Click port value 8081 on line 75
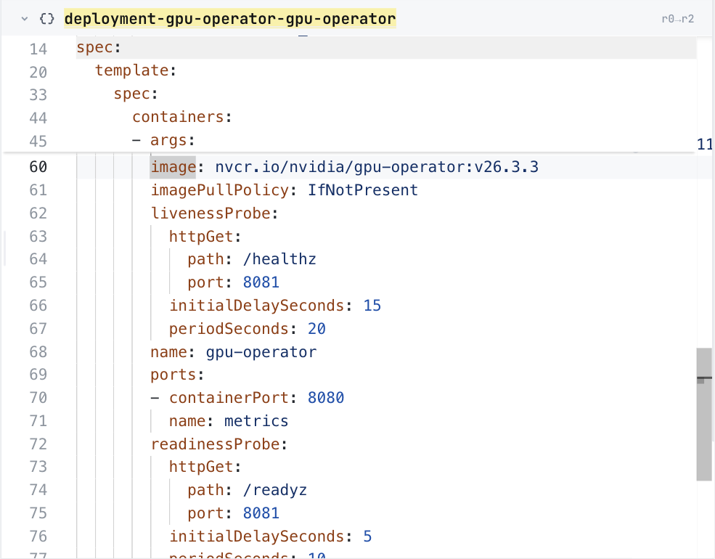 [x=261, y=513]
